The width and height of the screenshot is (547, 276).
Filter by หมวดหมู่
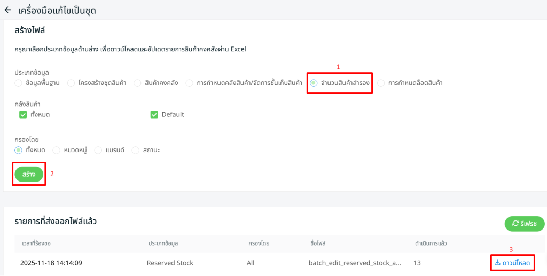(56, 150)
